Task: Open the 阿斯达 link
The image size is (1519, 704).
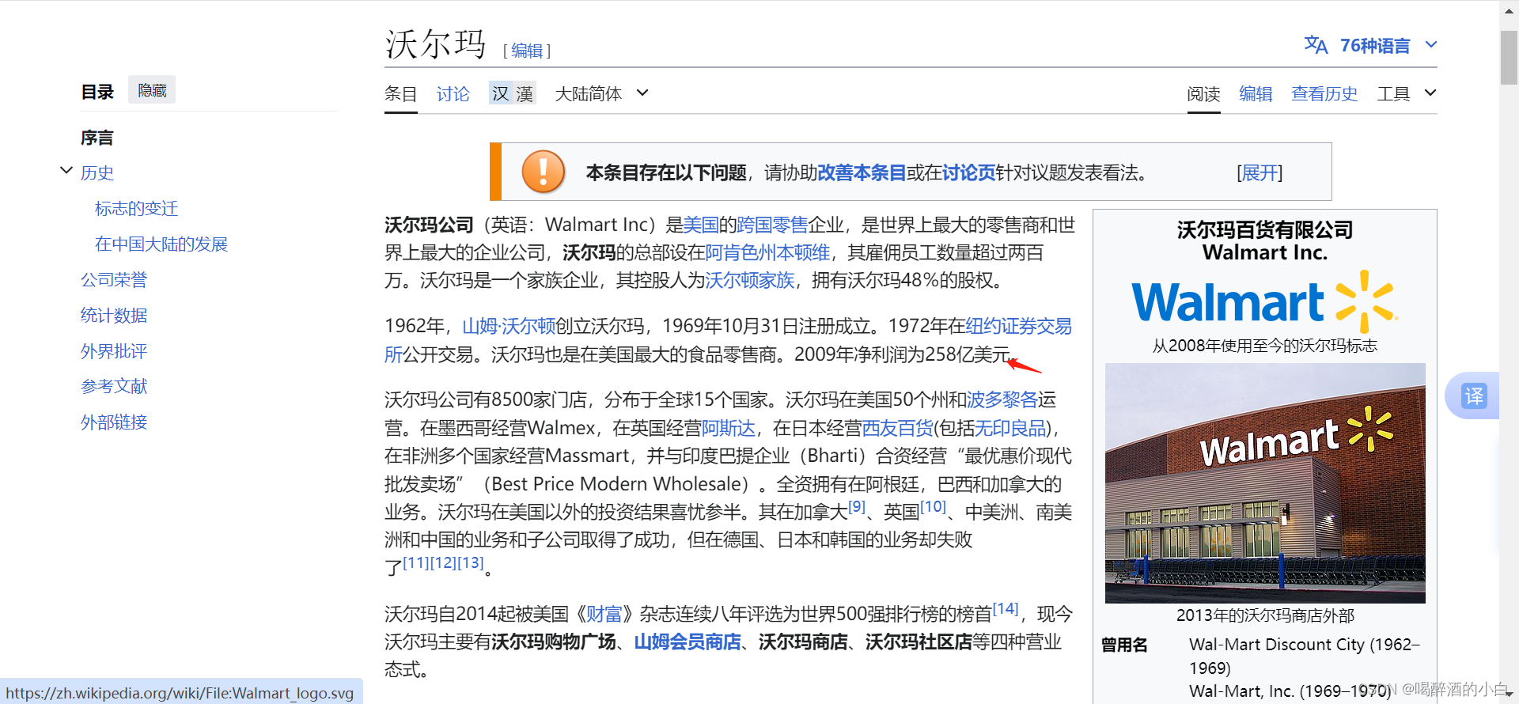Action: pyautogui.click(x=729, y=428)
